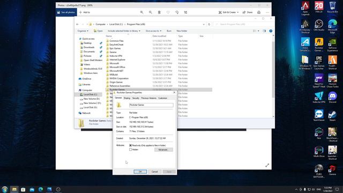This screenshot has width=343, height=193.
Task: Open hide.me VPN desktop shortcut
Action: [x=319, y=98]
